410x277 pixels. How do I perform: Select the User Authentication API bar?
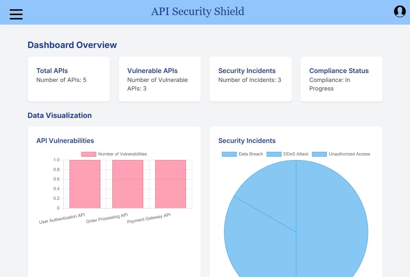tap(84, 184)
